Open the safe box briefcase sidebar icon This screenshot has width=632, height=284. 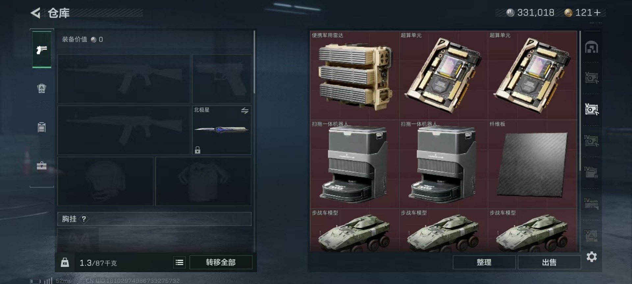(x=41, y=165)
